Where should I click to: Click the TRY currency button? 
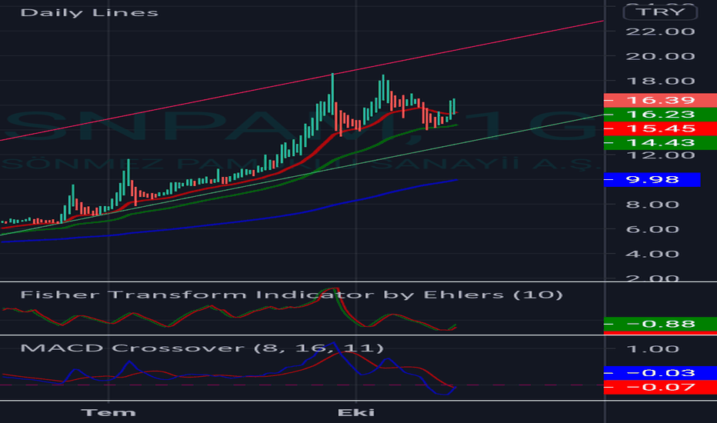[660, 12]
